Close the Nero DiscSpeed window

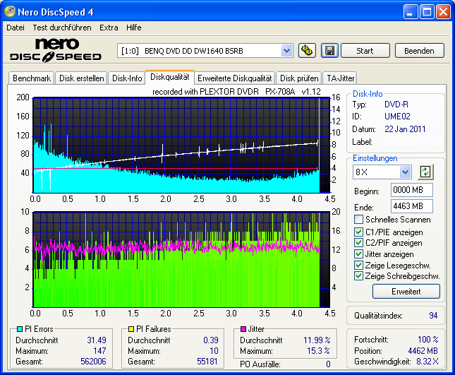[x=444, y=12]
